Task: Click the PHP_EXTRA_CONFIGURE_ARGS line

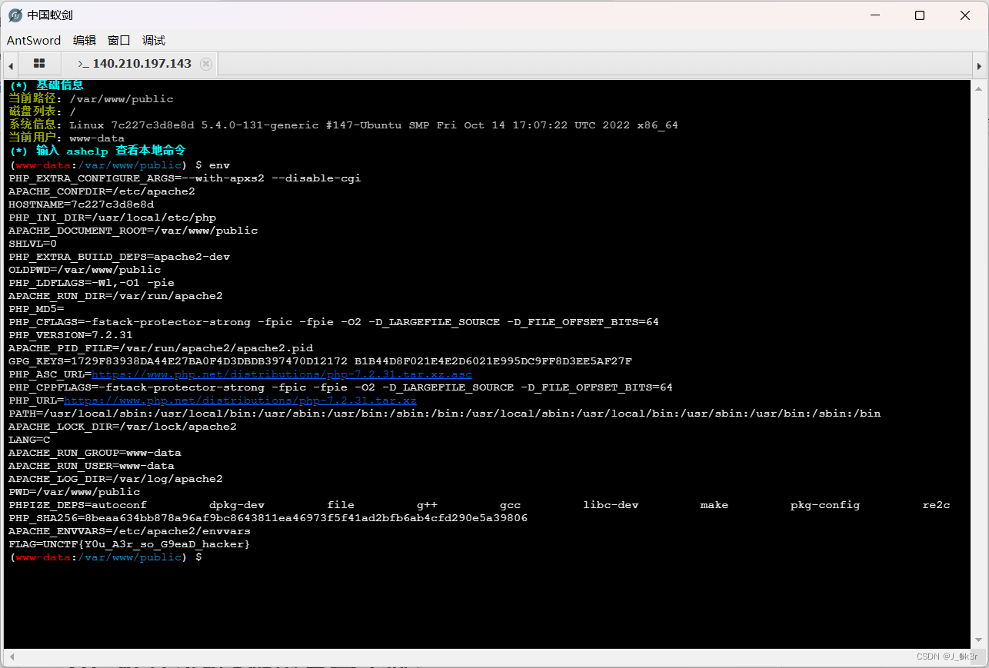Action: (x=185, y=178)
